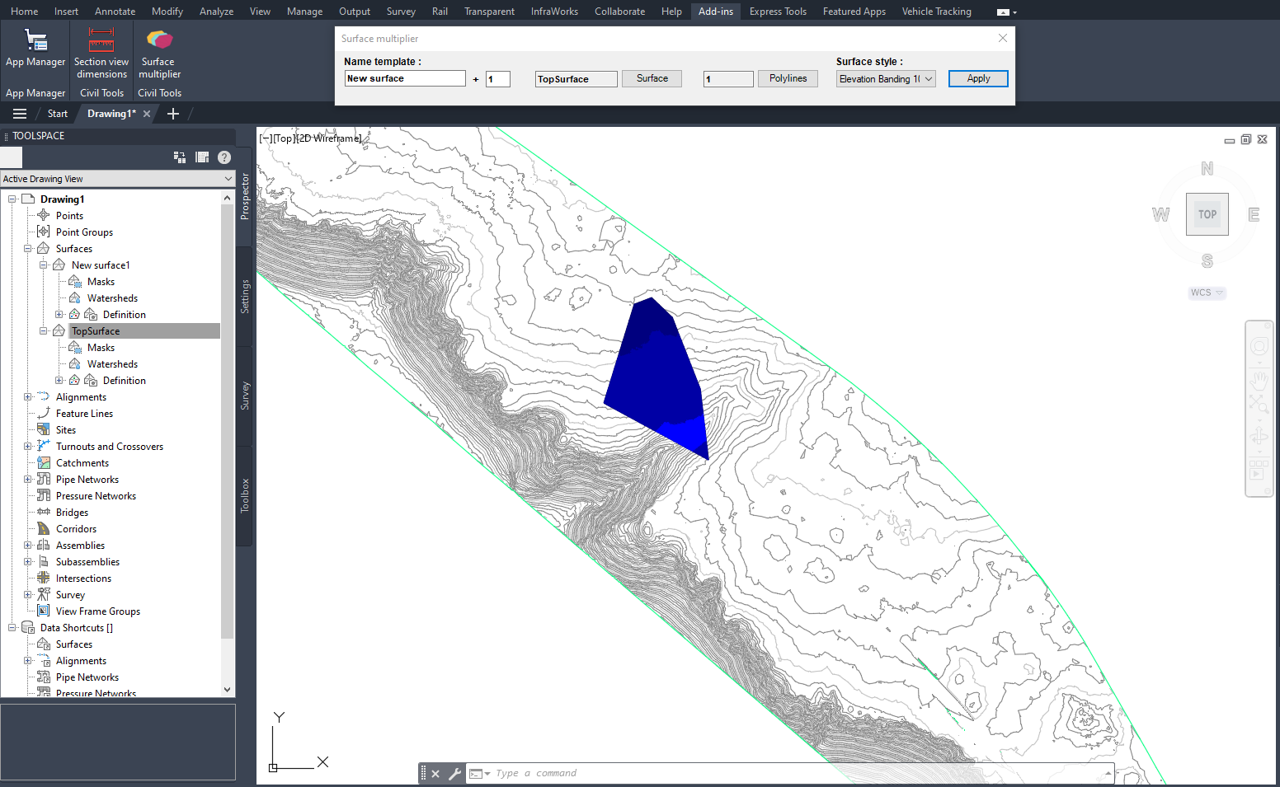
Task: Collapse the Surfaces node under Drawing1
Action: (x=28, y=249)
